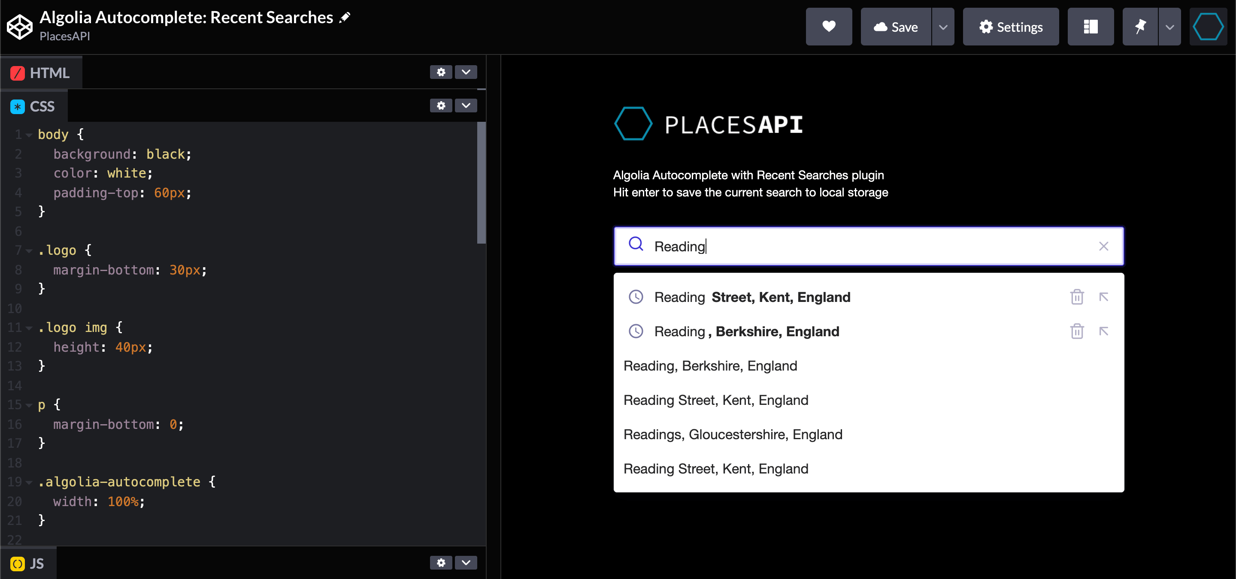1236x579 pixels.
Task: Click the pencil edit title icon
Action: 345,18
